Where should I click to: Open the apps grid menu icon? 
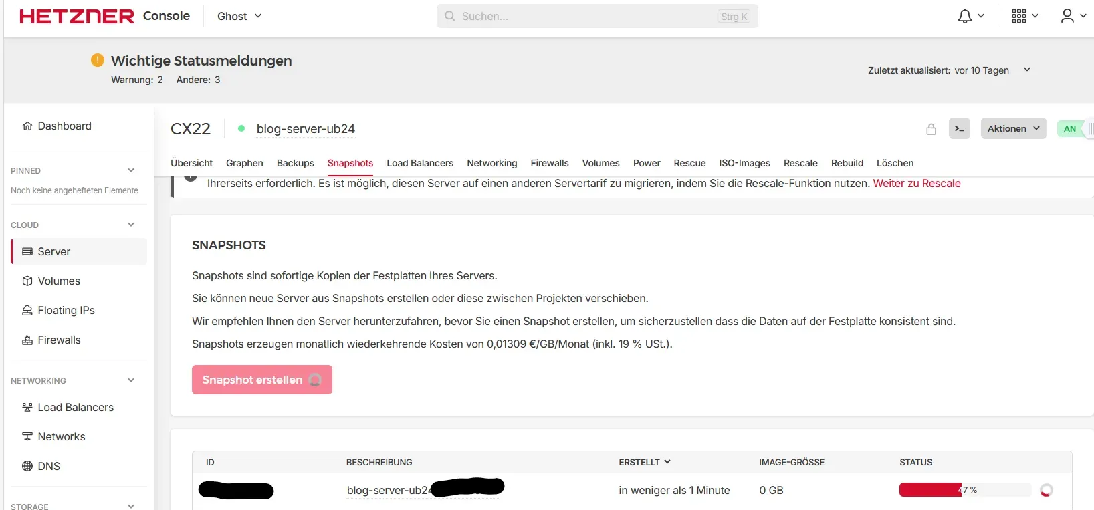point(1018,16)
